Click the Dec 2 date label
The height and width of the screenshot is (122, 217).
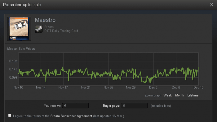[x=153, y=88]
